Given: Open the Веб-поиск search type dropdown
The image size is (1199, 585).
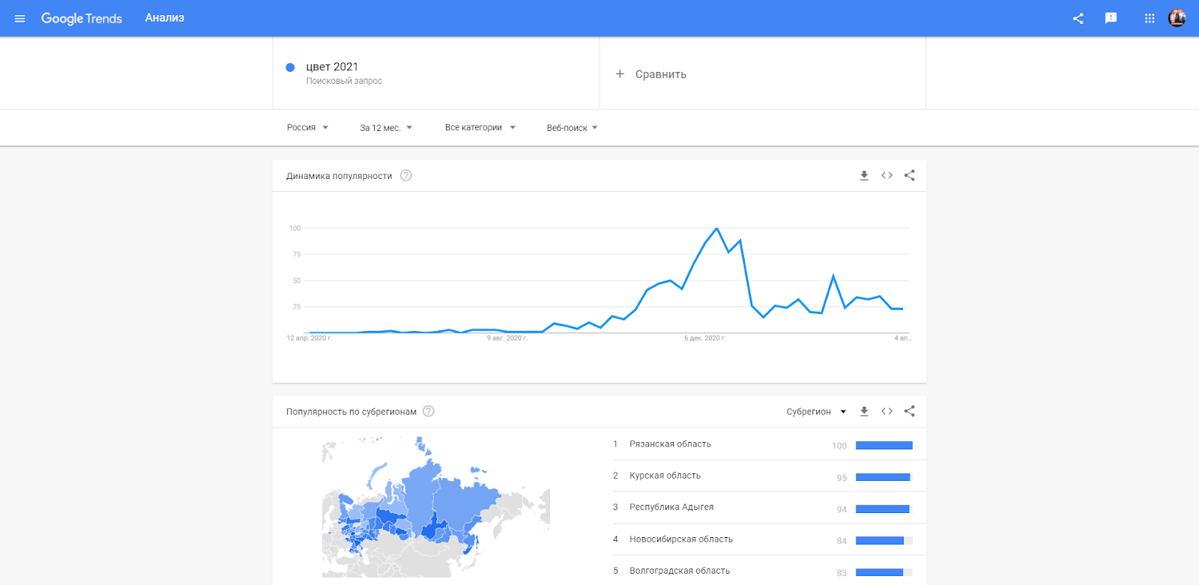Looking at the screenshot, I should 572,128.
